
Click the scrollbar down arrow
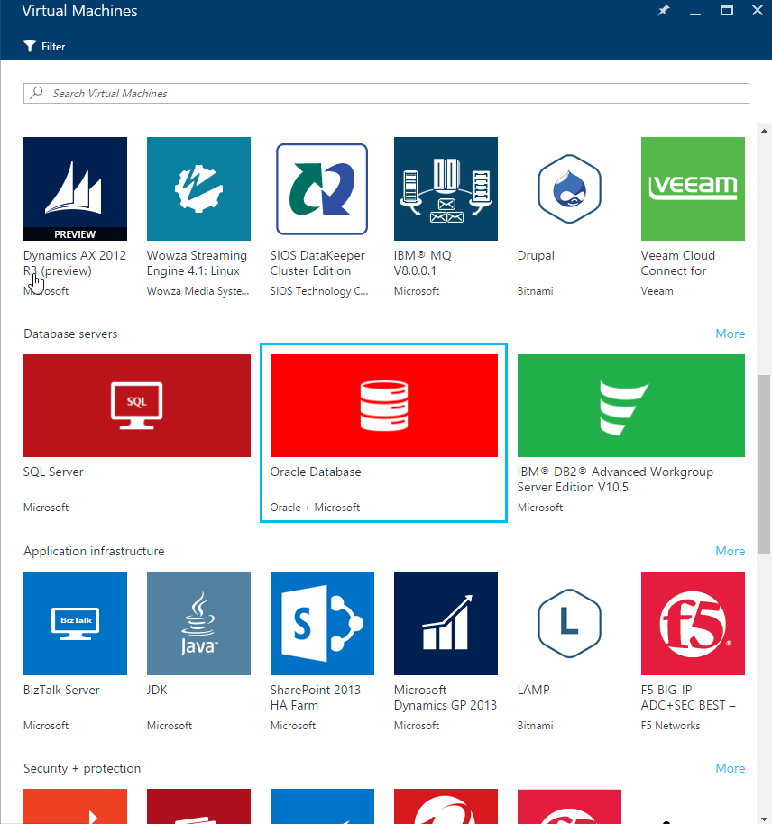764,819
